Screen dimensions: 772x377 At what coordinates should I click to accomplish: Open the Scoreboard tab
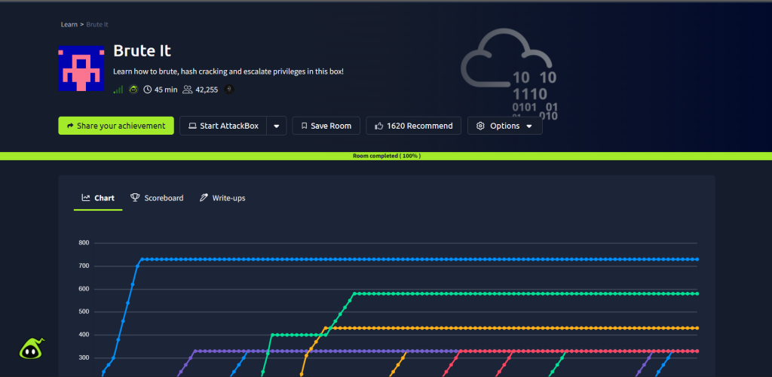click(x=157, y=198)
